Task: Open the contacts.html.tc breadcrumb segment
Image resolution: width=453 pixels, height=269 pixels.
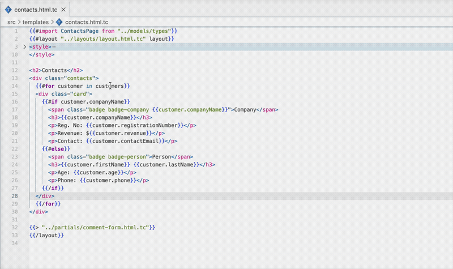Action: coord(87,22)
